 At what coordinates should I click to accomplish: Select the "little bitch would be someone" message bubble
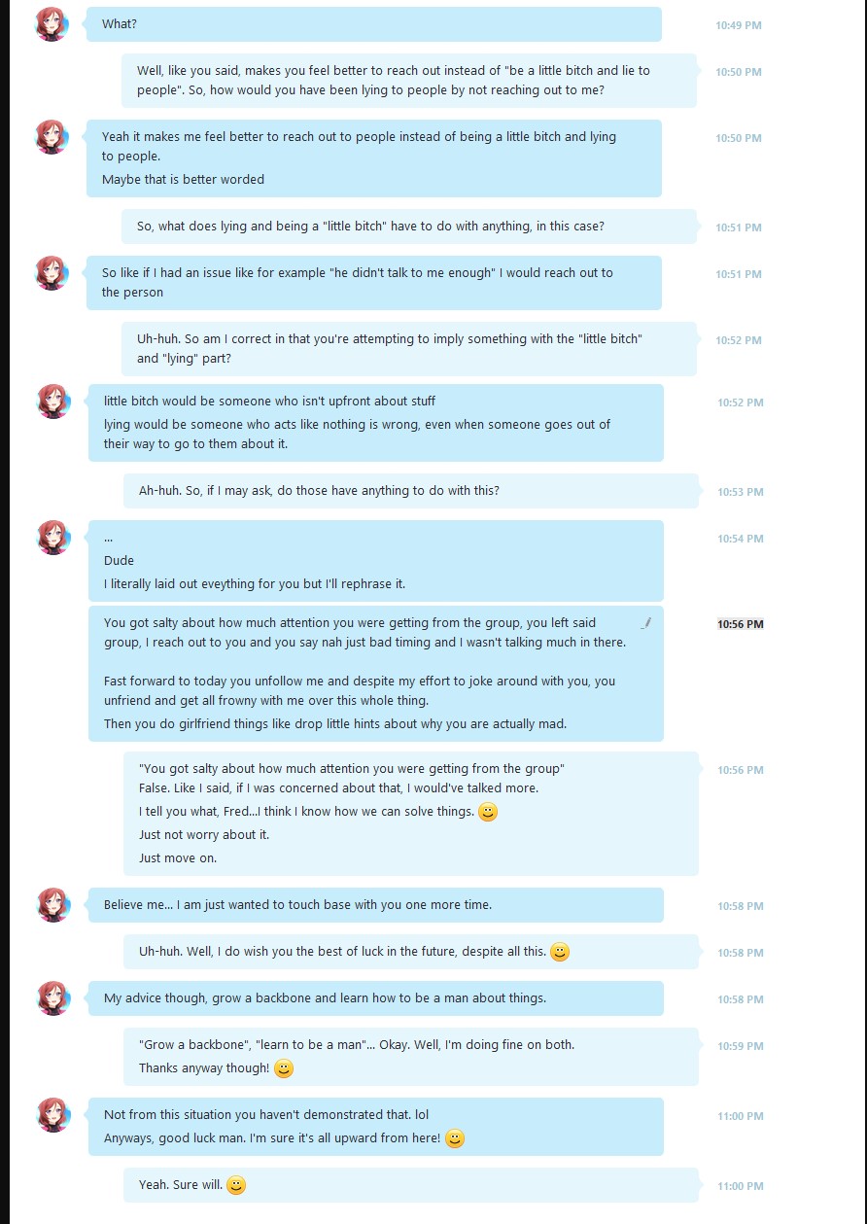click(376, 423)
